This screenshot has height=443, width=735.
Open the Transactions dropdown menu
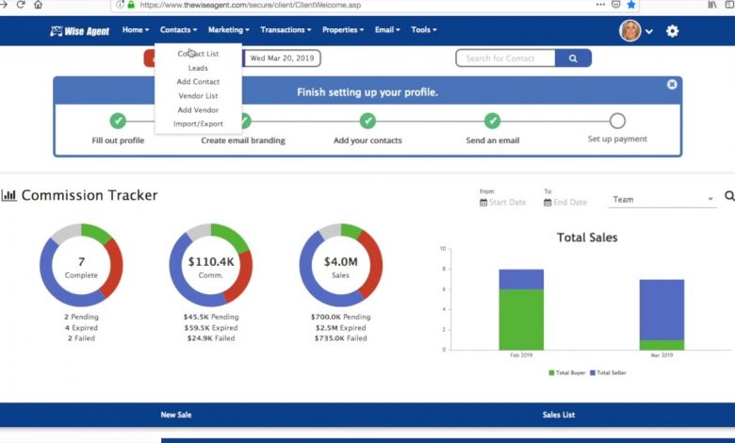point(286,29)
